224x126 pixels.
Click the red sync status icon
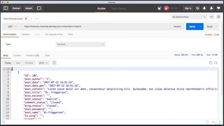(x=166, y=8)
